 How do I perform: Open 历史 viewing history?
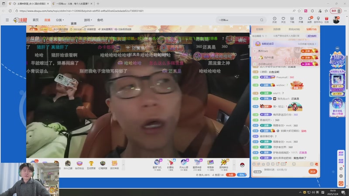click(x=274, y=20)
